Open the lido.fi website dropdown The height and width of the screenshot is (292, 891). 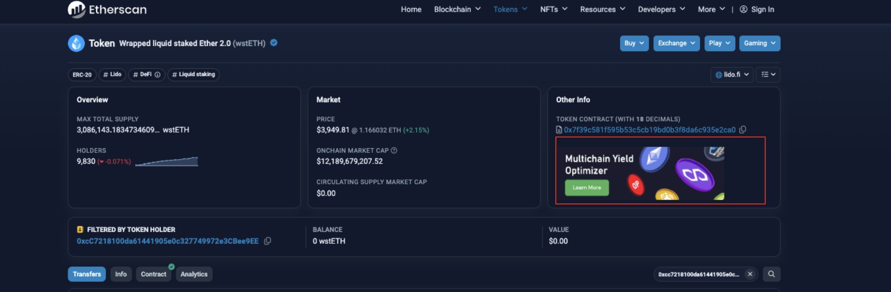click(732, 75)
